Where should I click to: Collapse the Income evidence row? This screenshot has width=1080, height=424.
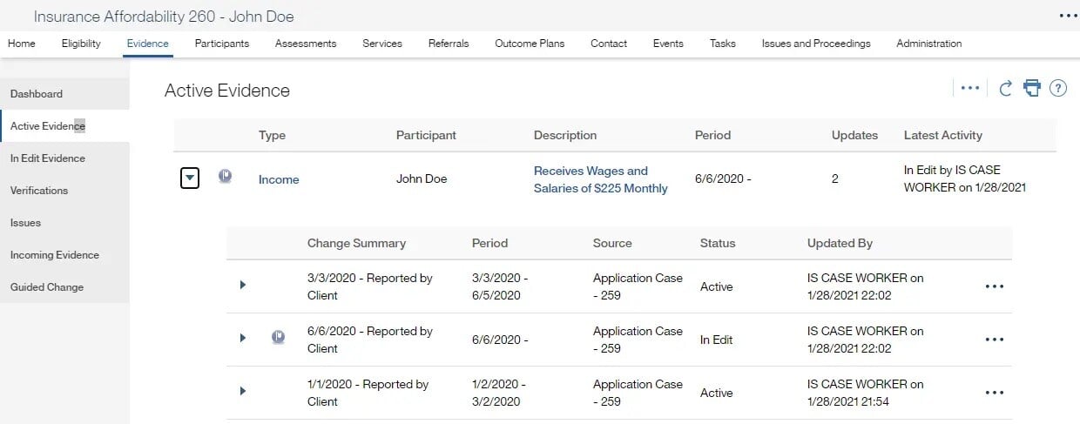[x=190, y=178]
